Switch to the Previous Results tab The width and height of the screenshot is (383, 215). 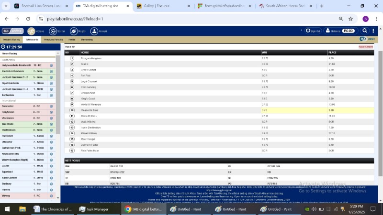click(x=53, y=40)
